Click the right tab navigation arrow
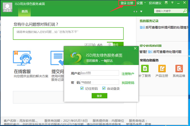The width and height of the screenshot is (190, 126). [137, 11]
